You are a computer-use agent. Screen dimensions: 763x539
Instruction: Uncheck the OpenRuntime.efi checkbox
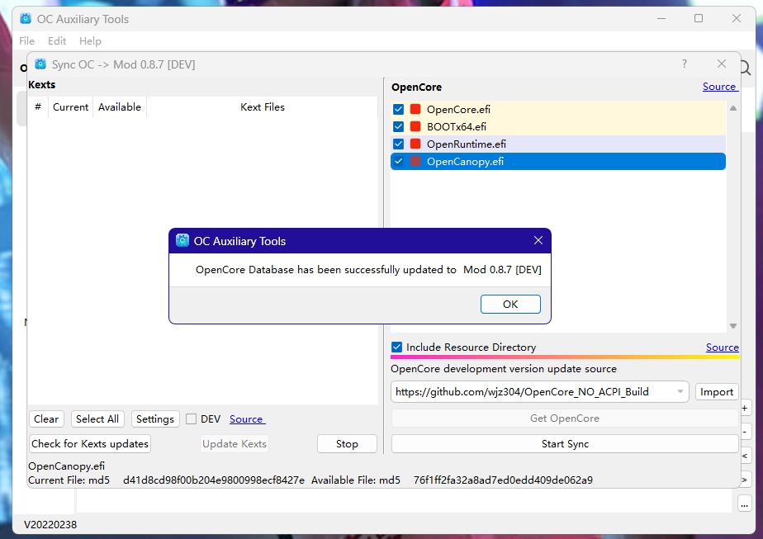coord(399,144)
